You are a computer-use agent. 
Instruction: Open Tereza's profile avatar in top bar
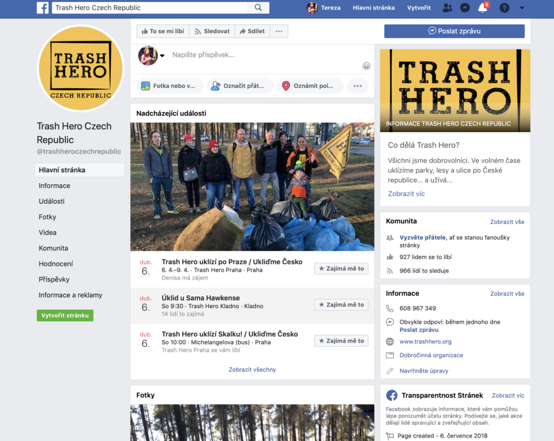(x=312, y=8)
